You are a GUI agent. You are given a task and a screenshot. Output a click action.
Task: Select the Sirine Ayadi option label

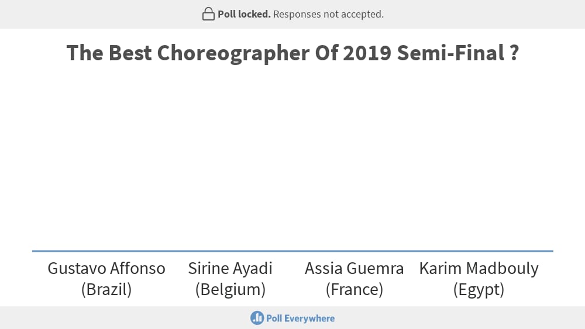click(230, 269)
